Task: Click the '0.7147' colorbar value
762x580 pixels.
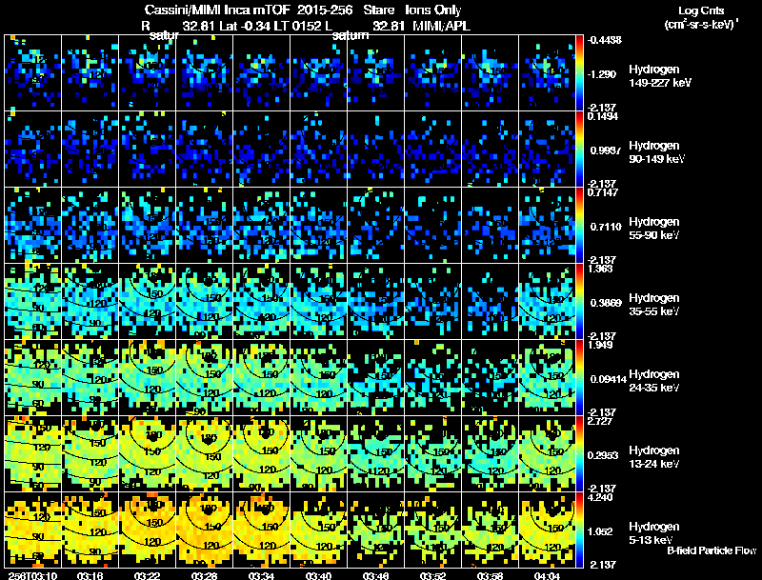Action: pyautogui.click(x=603, y=192)
